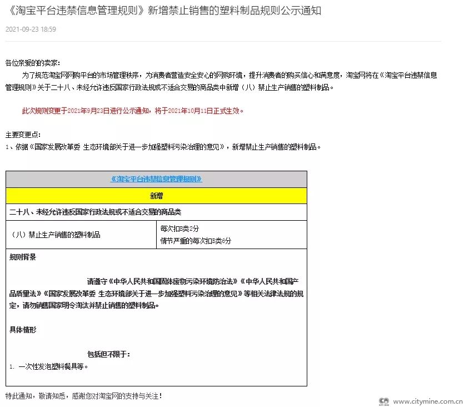Select the (八)禁止生产销售的塑料制品 cell
Image resolution: width=464 pixels, height=407 pixels.
pos(56,235)
